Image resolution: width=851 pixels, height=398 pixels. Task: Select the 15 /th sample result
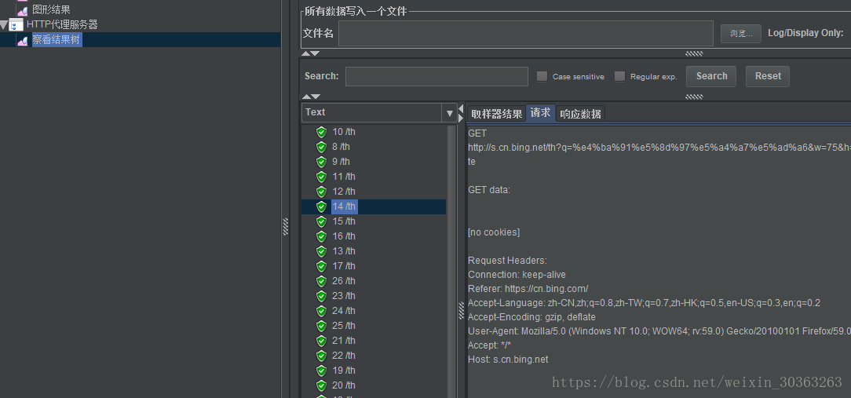tap(344, 221)
